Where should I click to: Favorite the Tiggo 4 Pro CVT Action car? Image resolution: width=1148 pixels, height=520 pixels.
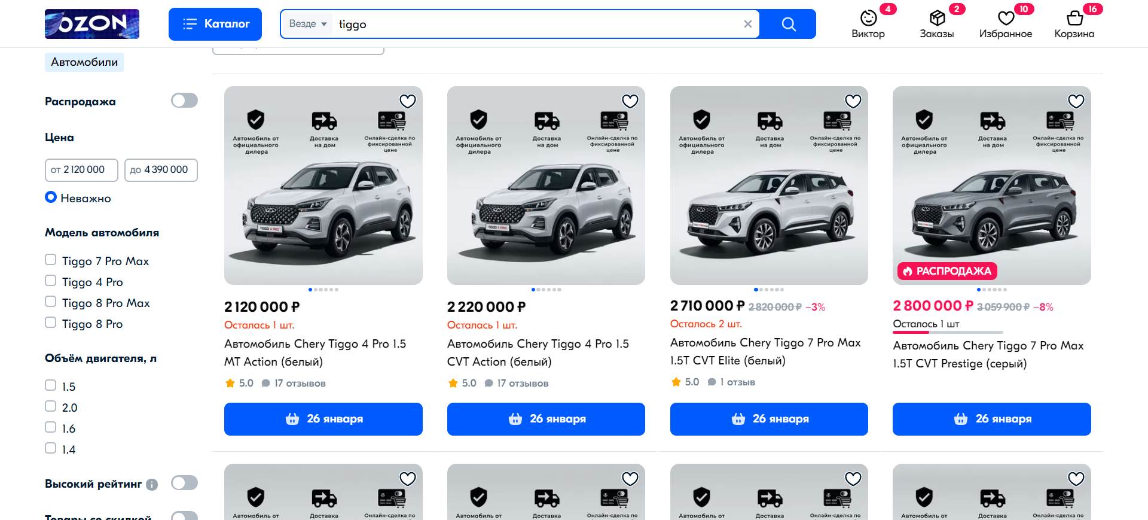click(630, 101)
